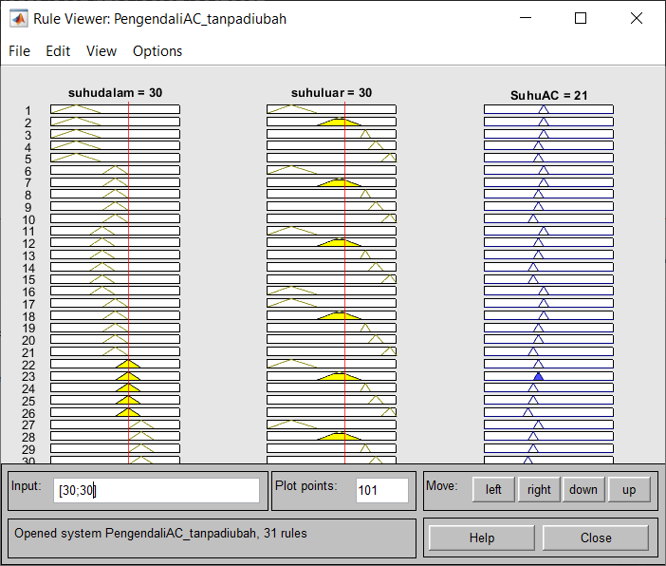The height and width of the screenshot is (566, 666).
Task: Click the SuhuAC = 21 header
Action: (548, 95)
